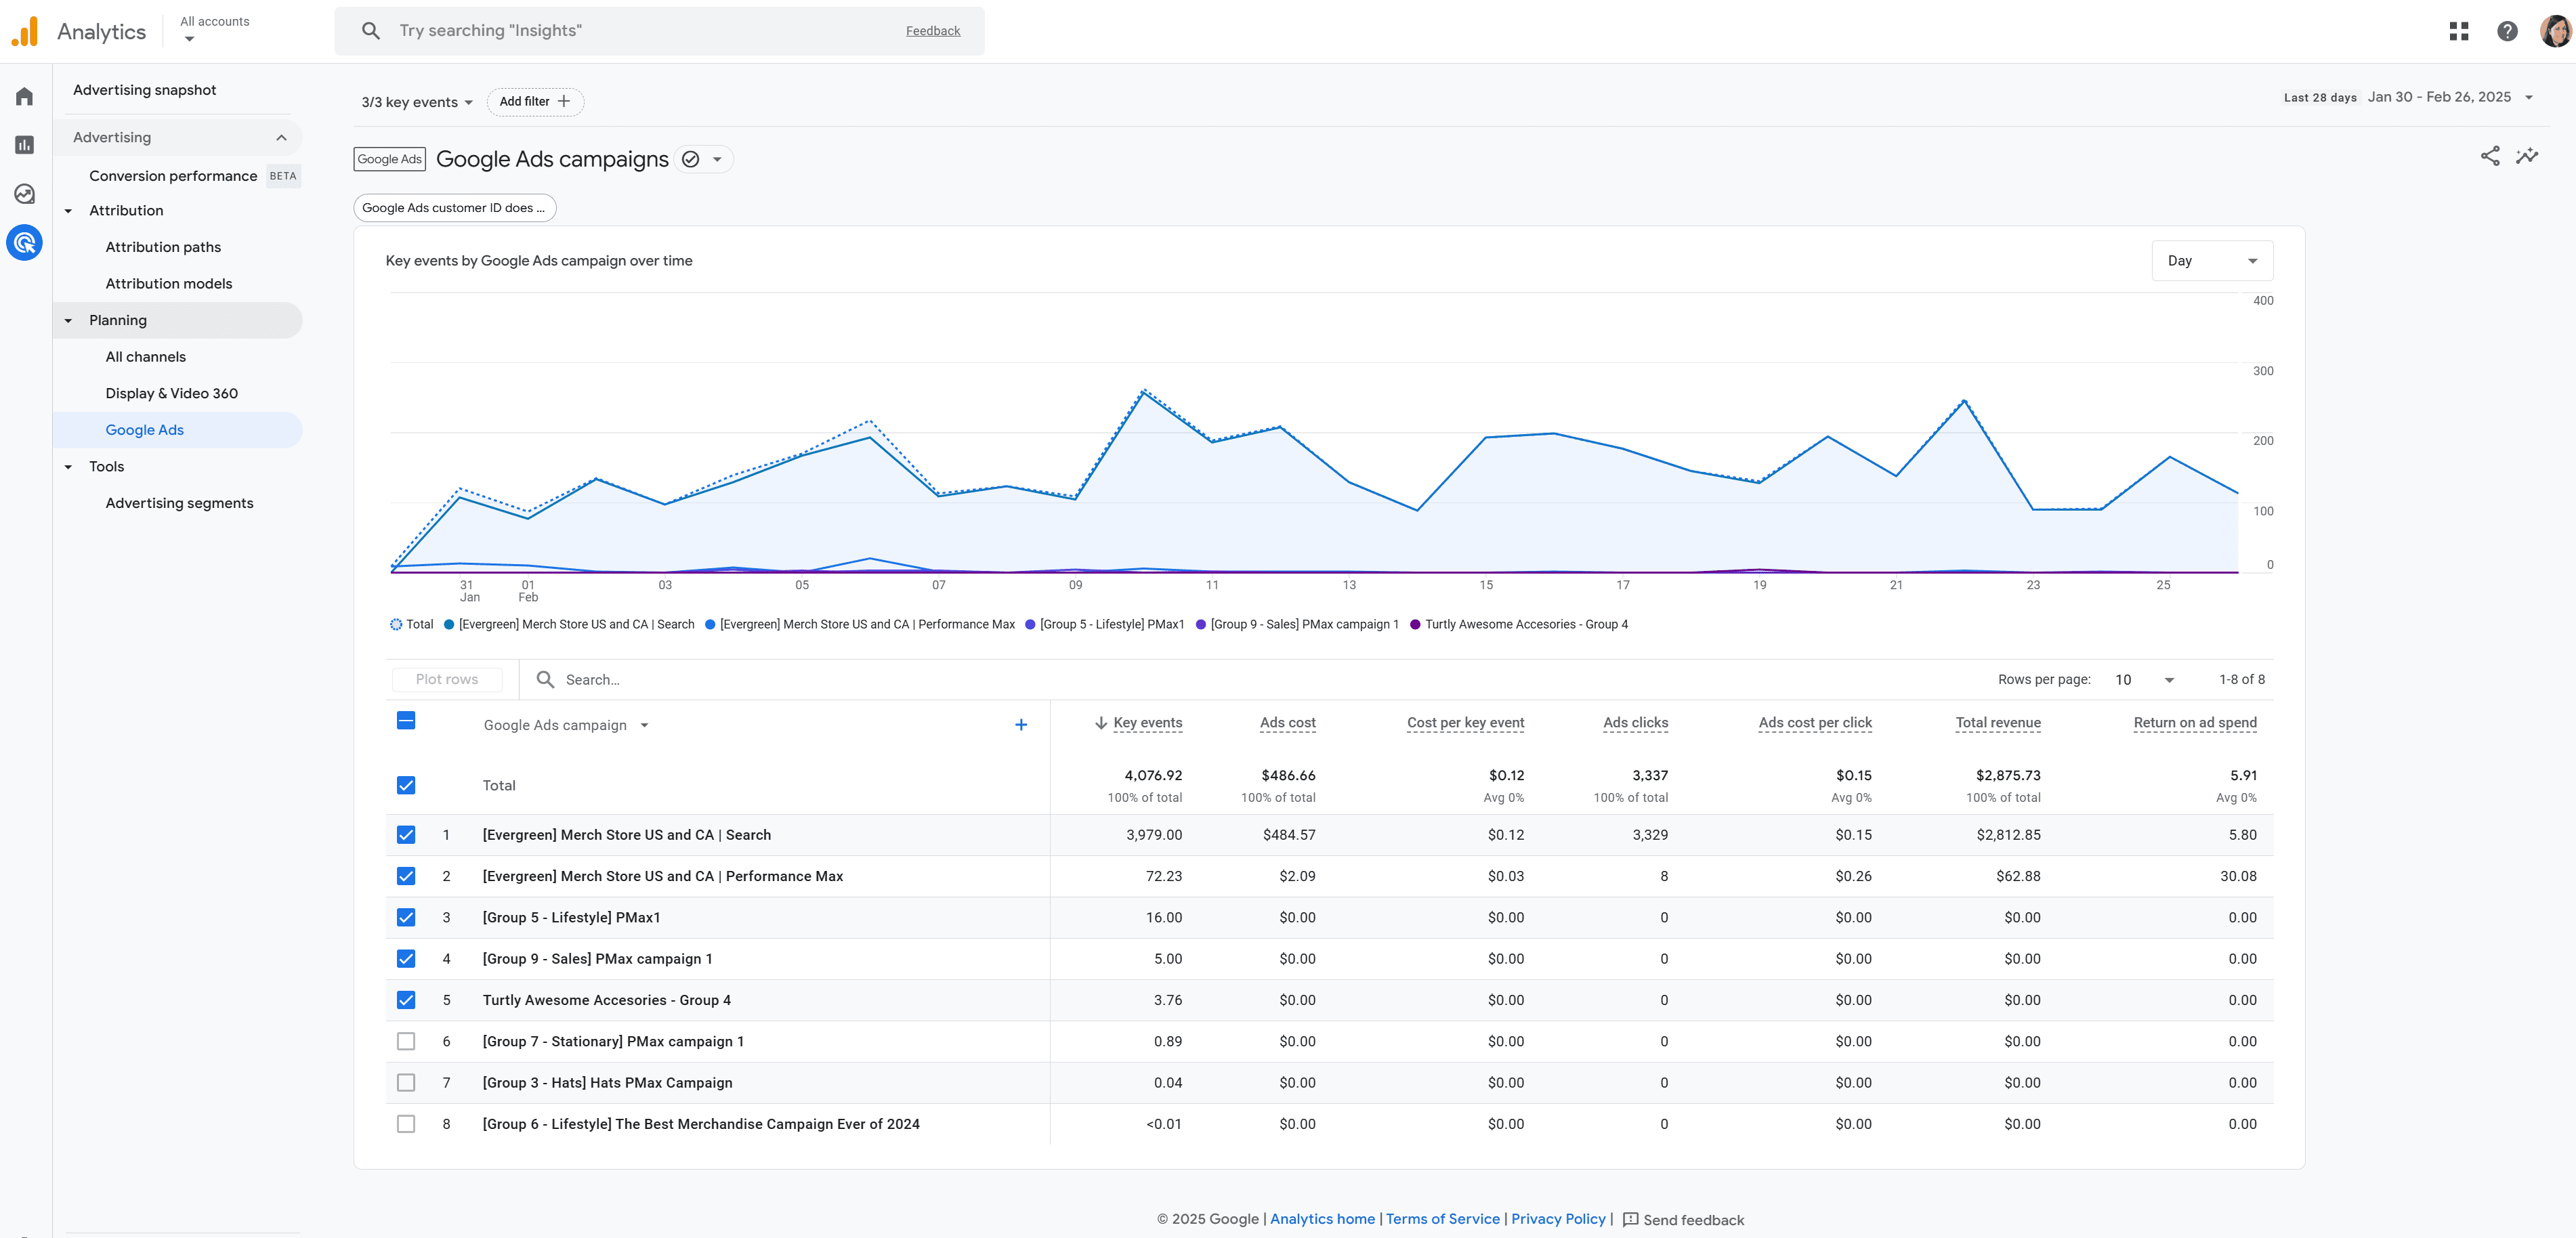Open the Day granularity dropdown
The image size is (2576, 1238).
tap(2212, 261)
